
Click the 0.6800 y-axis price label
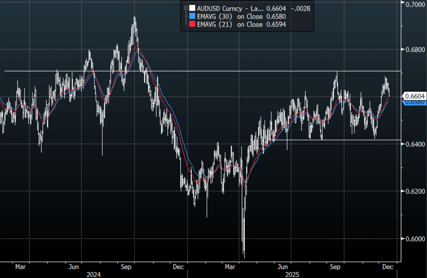point(414,50)
